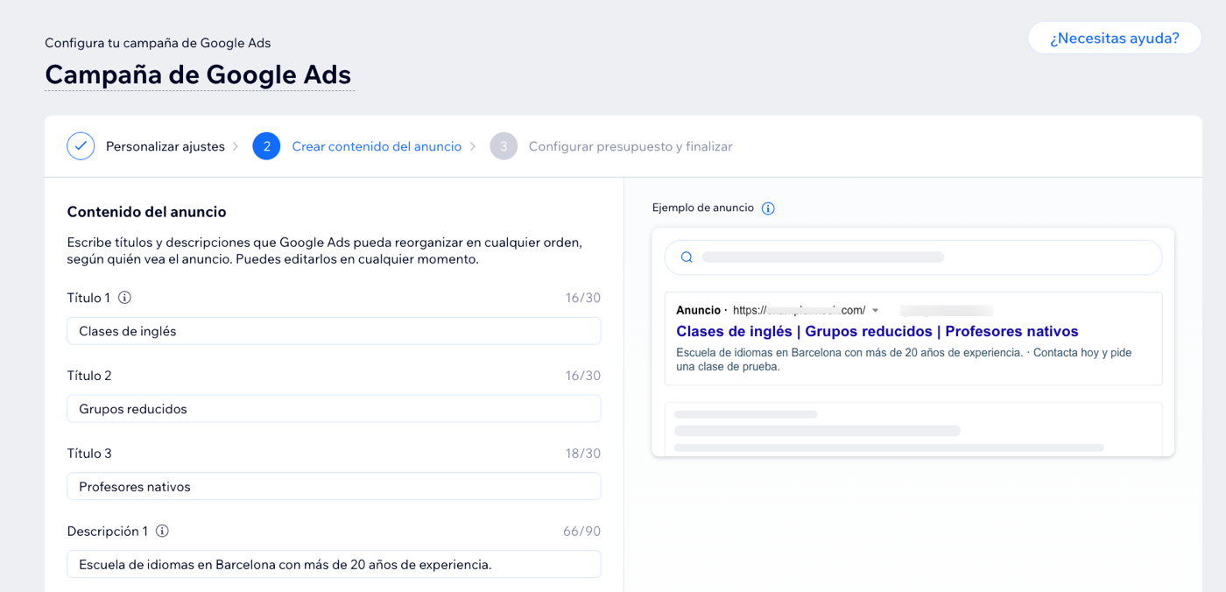Click the info icon beside Descripción 1

(x=162, y=531)
